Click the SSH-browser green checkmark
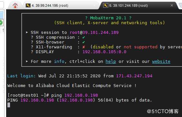This screenshot has width=182, height=117. (x=84, y=42)
